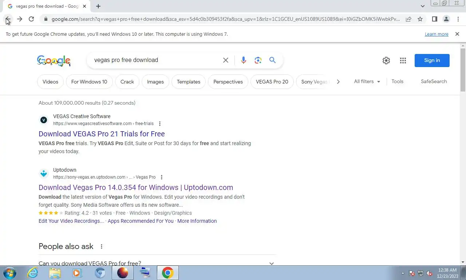Screen dimensions: 466x280
Task: Open the tab search dropdown arrow
Action: click(x=422, y=6)
